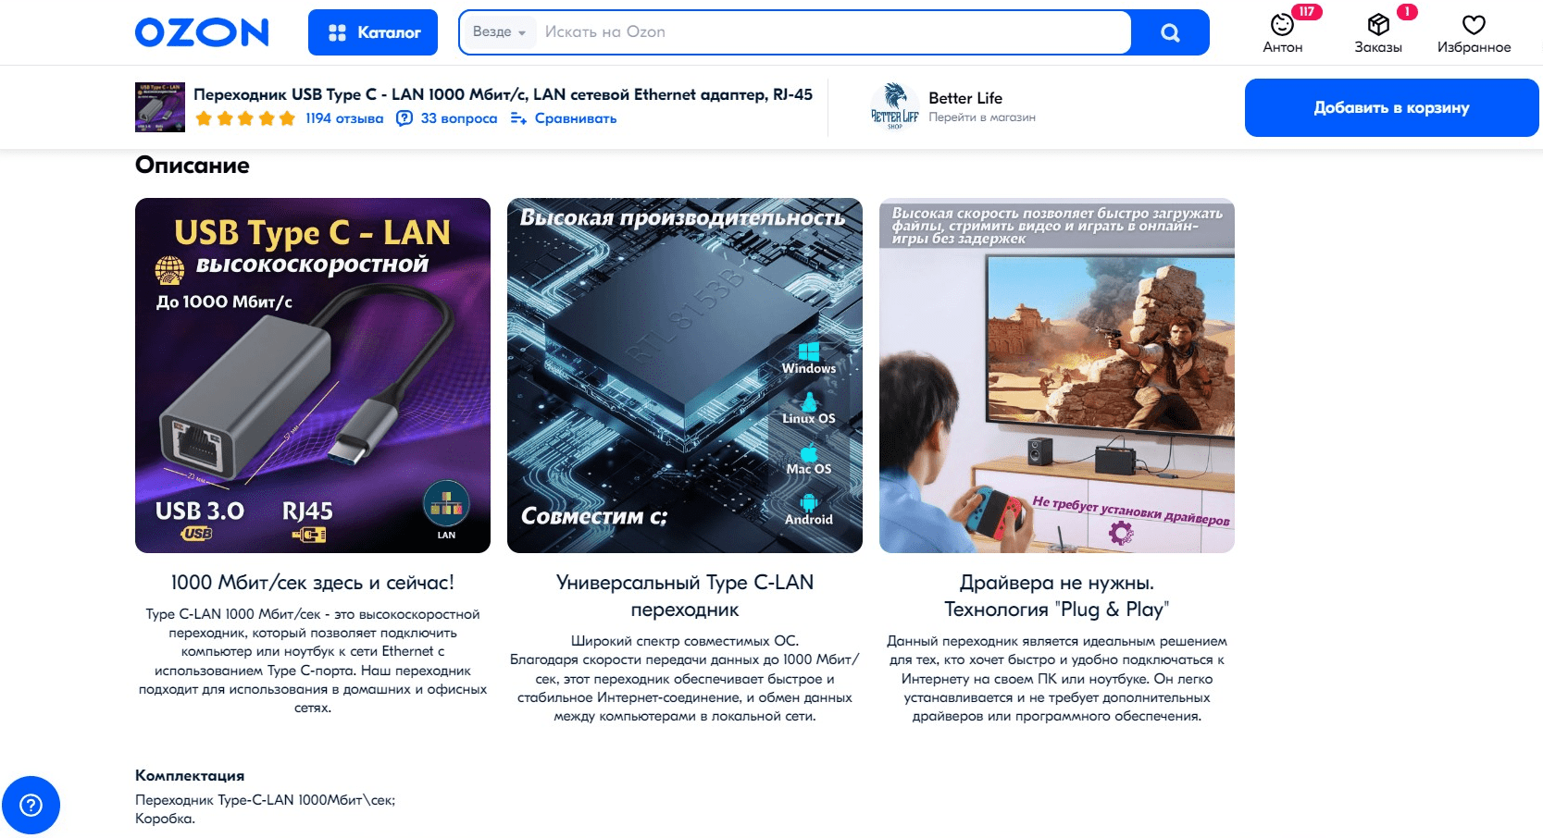
Task: Open Избранное heart icon
Action: [x=1474, y=26]
